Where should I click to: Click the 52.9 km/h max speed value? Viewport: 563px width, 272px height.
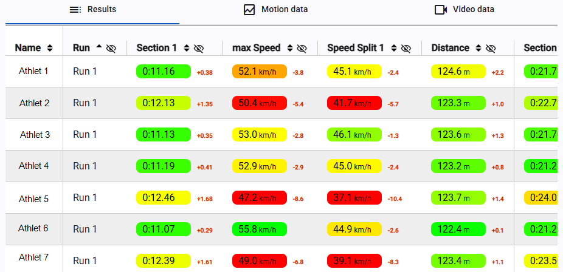(260, 166)
